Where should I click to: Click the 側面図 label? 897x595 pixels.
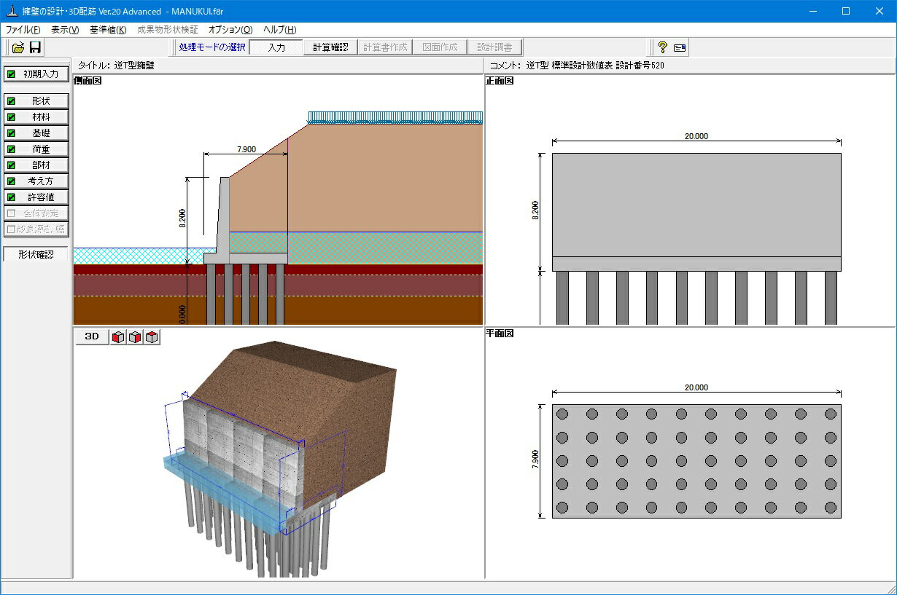point(88,81)
